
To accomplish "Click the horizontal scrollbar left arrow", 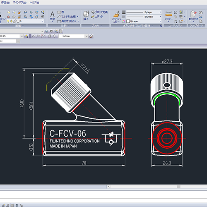I will (109, 187).
